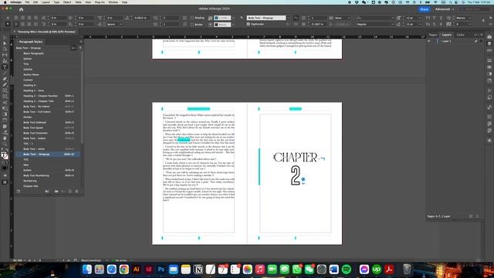Image resolution: width=494 pixels, height=278 pixels.
Task: Switch to the Links tab
Action: point(460,35)
